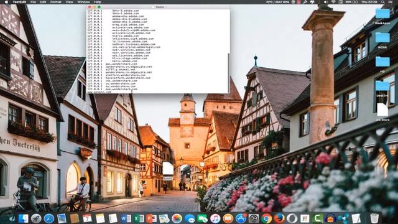Screen dimensions: 398x224
Task: Open Calendar in the Dock
Action: 87,218
